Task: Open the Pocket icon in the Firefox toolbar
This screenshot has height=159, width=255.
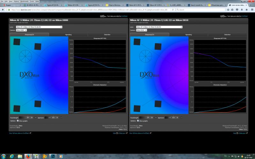Action: 237,10
